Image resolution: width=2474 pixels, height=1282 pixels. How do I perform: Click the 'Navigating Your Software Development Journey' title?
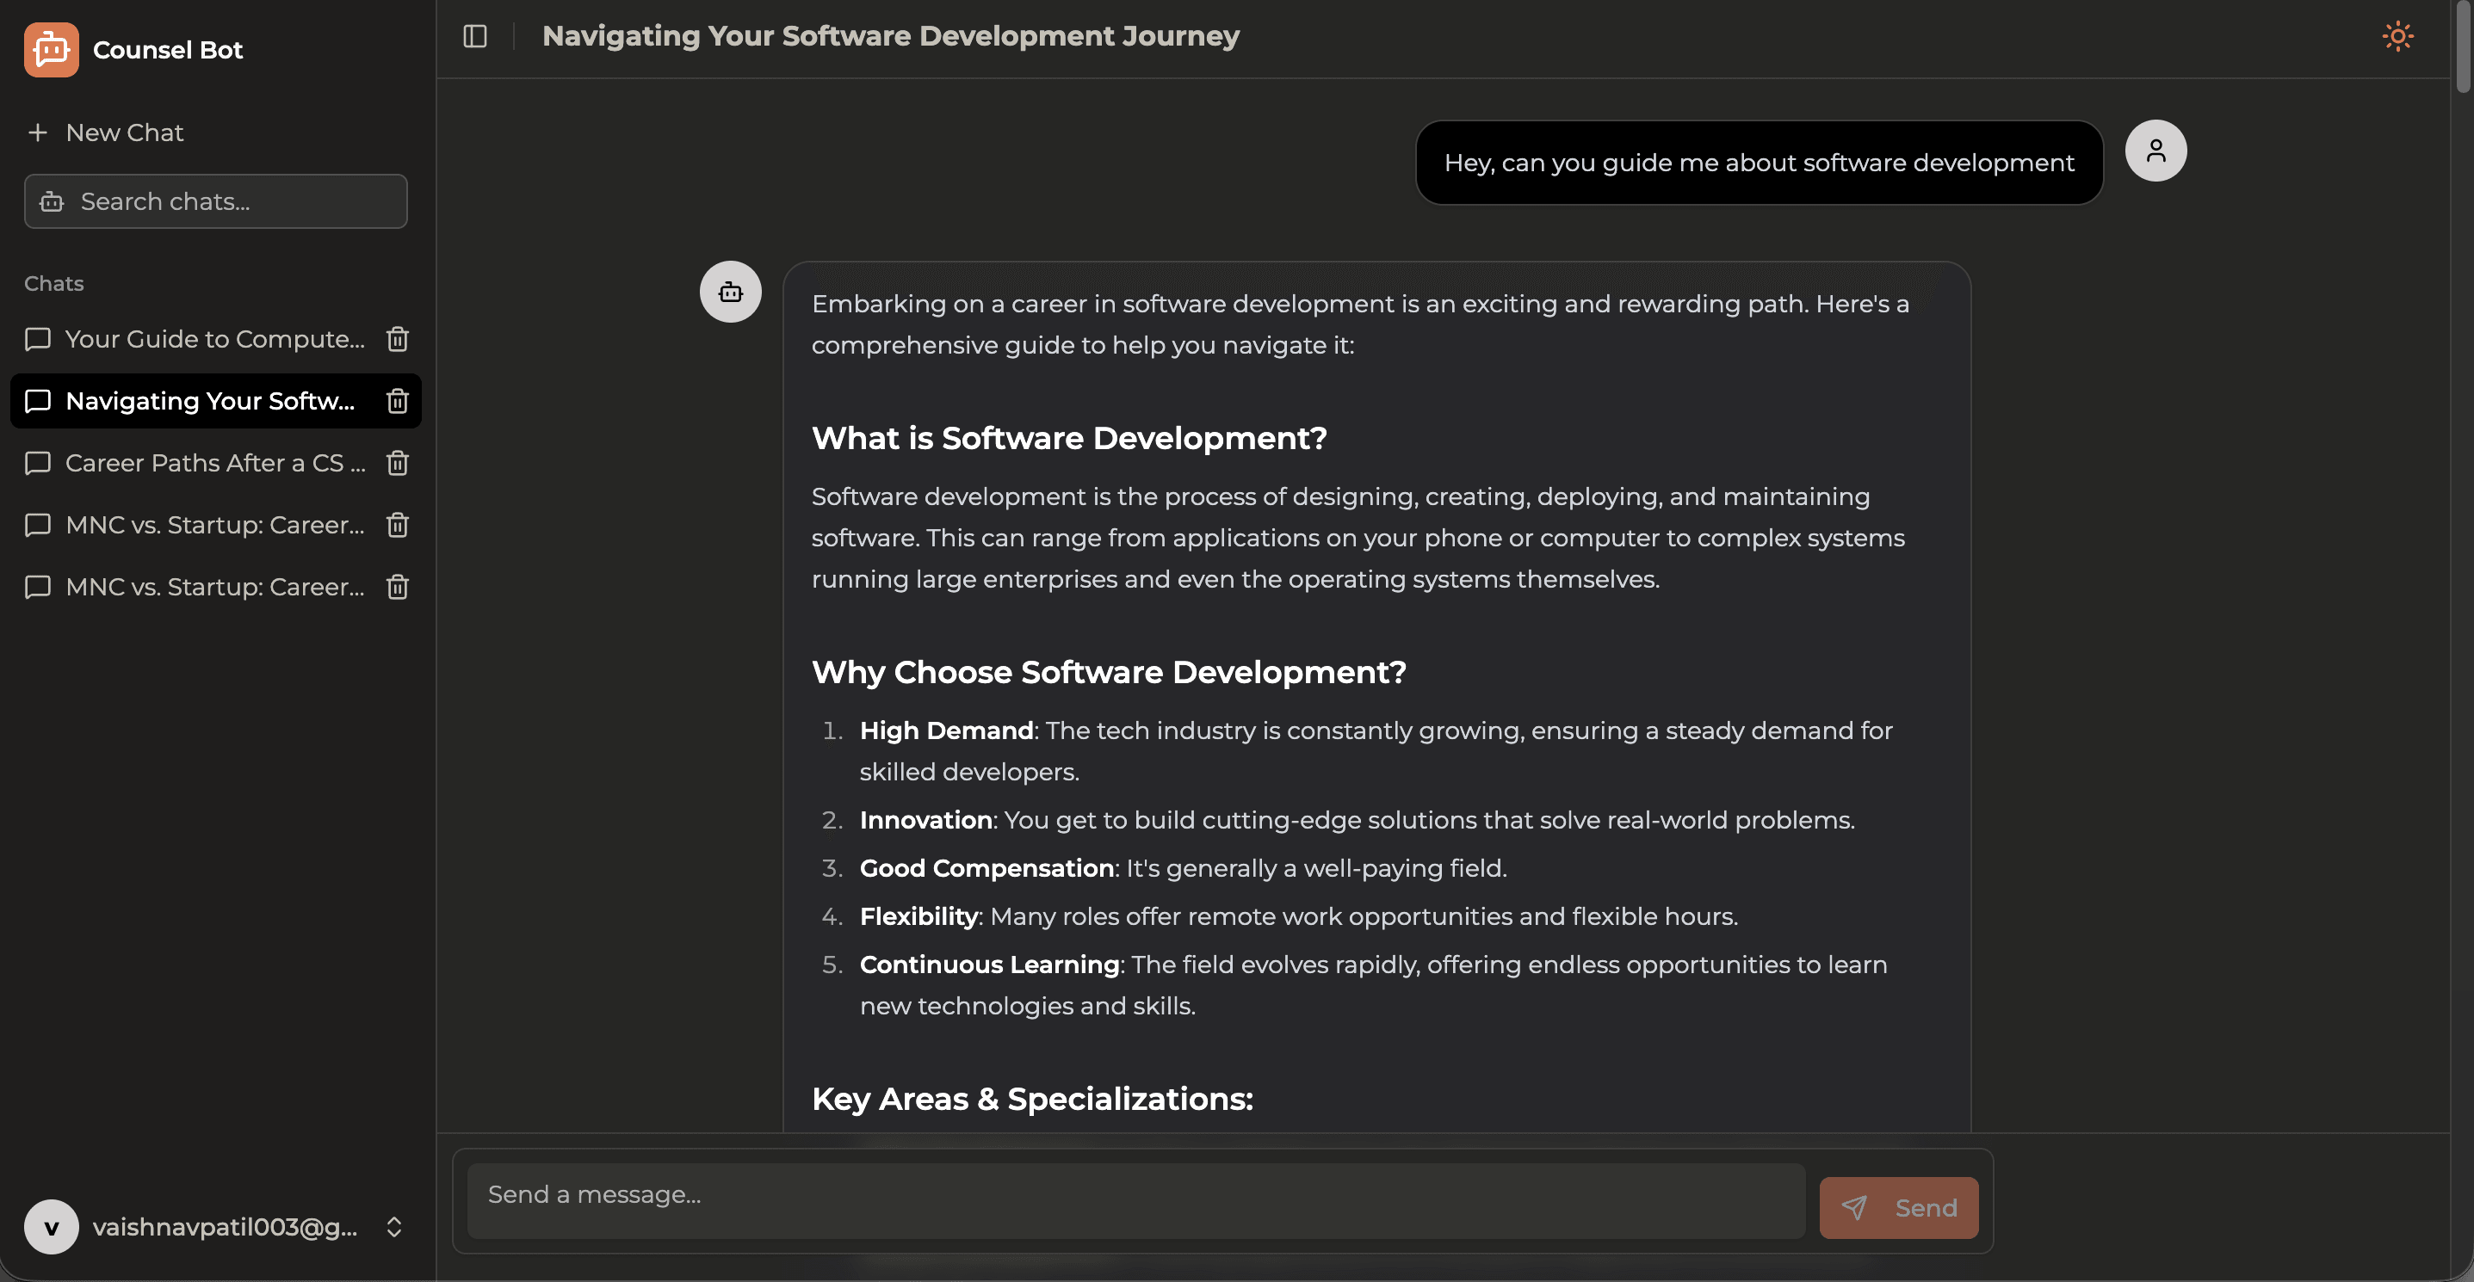click(889, 36)
